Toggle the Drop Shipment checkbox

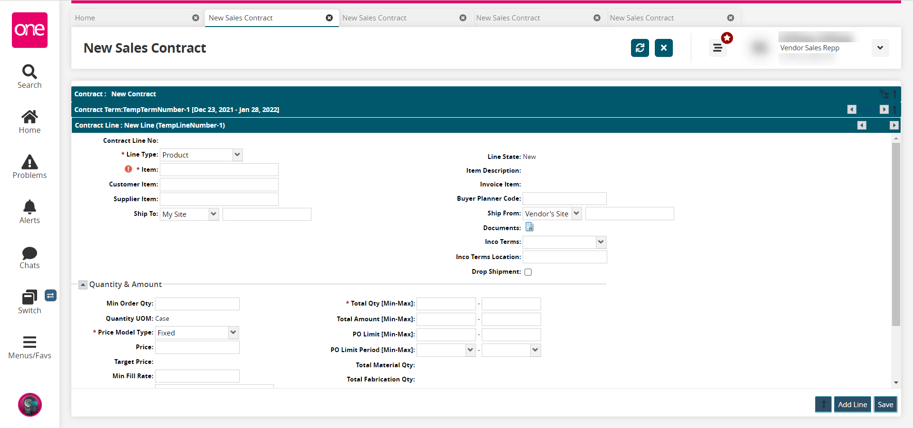click(528, 272)
